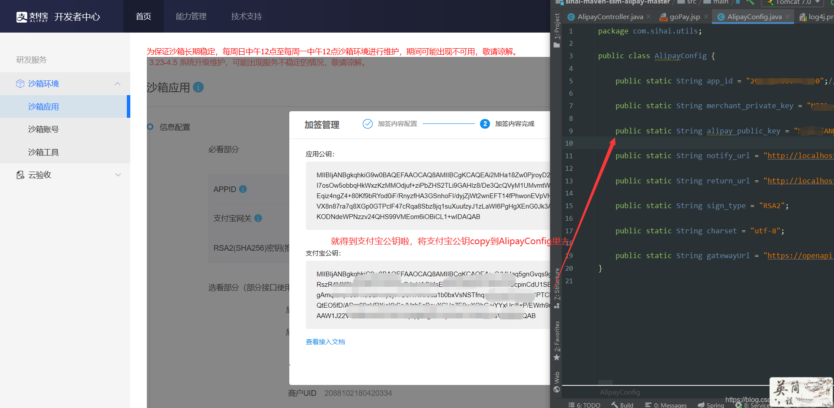Click the info icon next to 支付宝网关
Viewport: 834px width, 408px height.
tap(258, 218)
